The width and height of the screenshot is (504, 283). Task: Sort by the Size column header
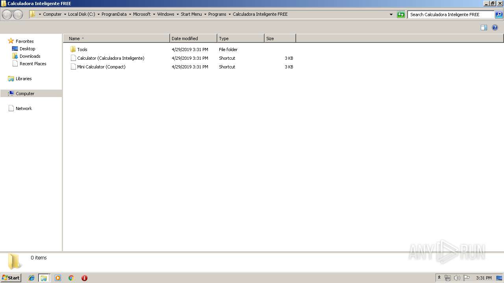coord(280,39)
